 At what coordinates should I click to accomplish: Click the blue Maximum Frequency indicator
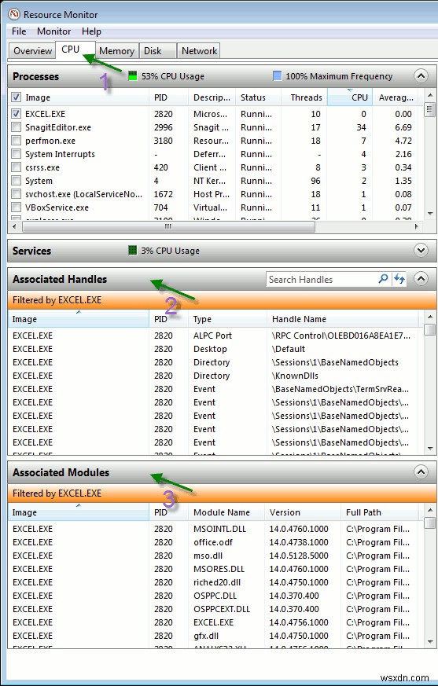click(278, 76)
